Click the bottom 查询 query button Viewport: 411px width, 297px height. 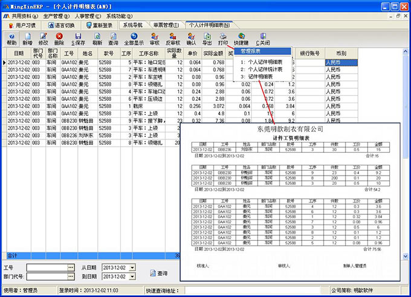tap(159, 273)
